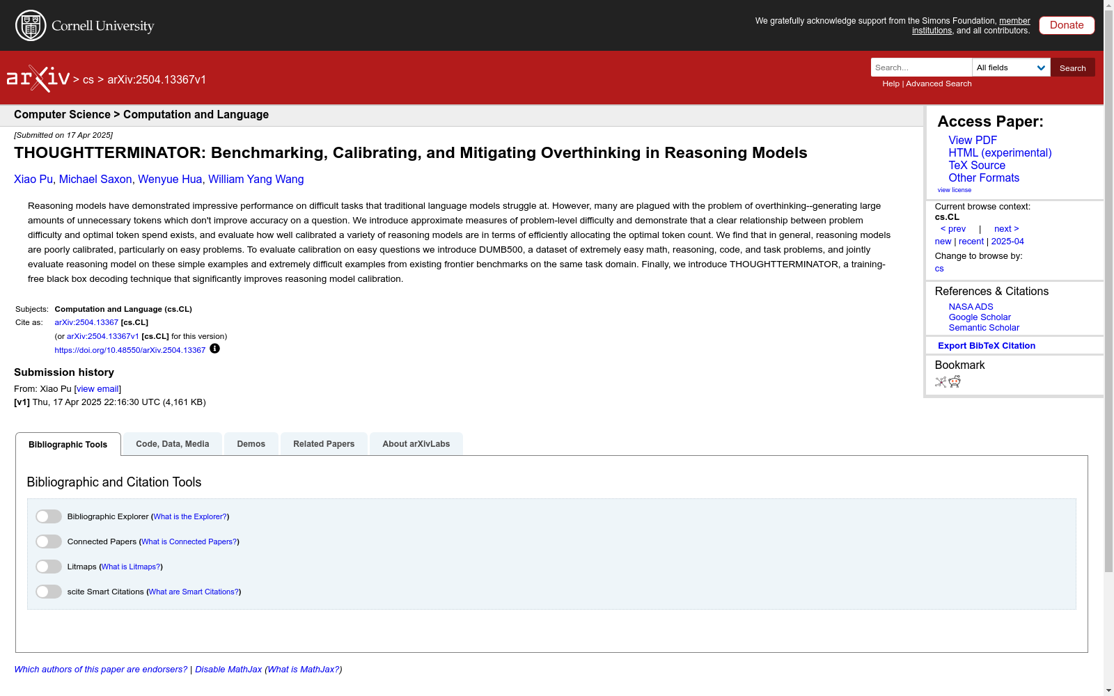
Task: Turn on the Litmaps toggle
Action: pyautogui.click(x=49, y=567)
